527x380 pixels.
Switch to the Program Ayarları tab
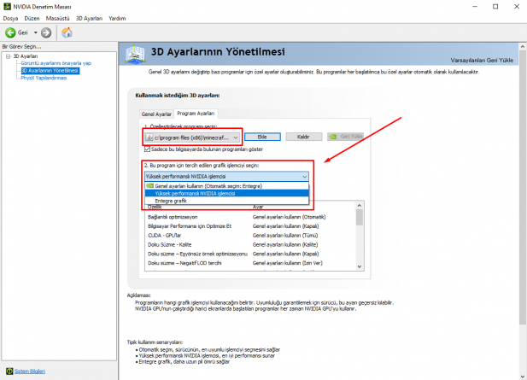click(196, 114)
